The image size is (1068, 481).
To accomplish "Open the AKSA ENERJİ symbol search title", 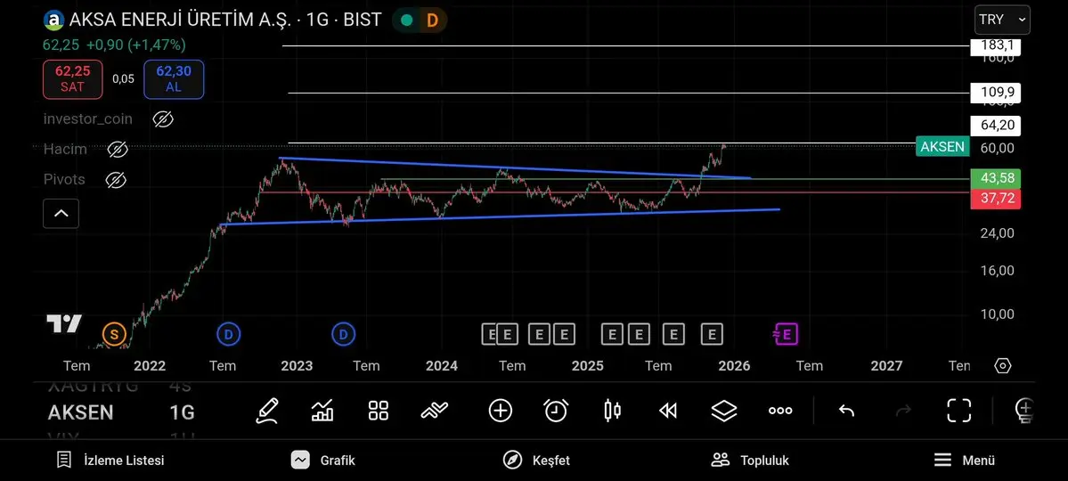I will [x=224, y=20].
